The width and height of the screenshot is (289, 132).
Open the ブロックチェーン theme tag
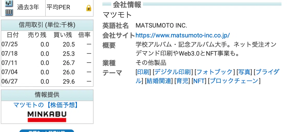[234, 81]
